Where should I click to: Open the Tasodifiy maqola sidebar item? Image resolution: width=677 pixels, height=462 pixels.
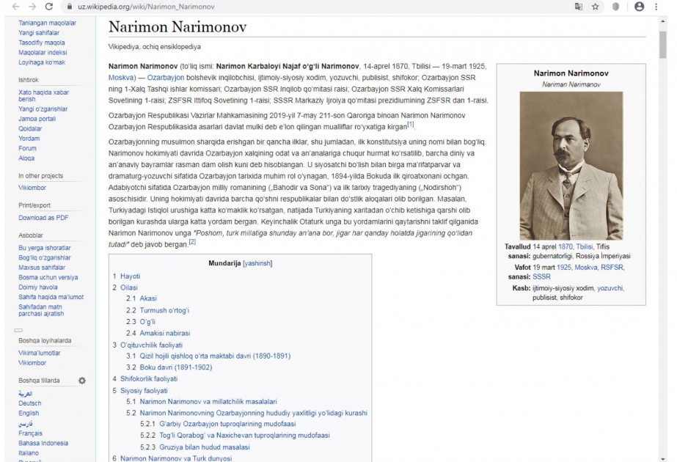[42, 43]
